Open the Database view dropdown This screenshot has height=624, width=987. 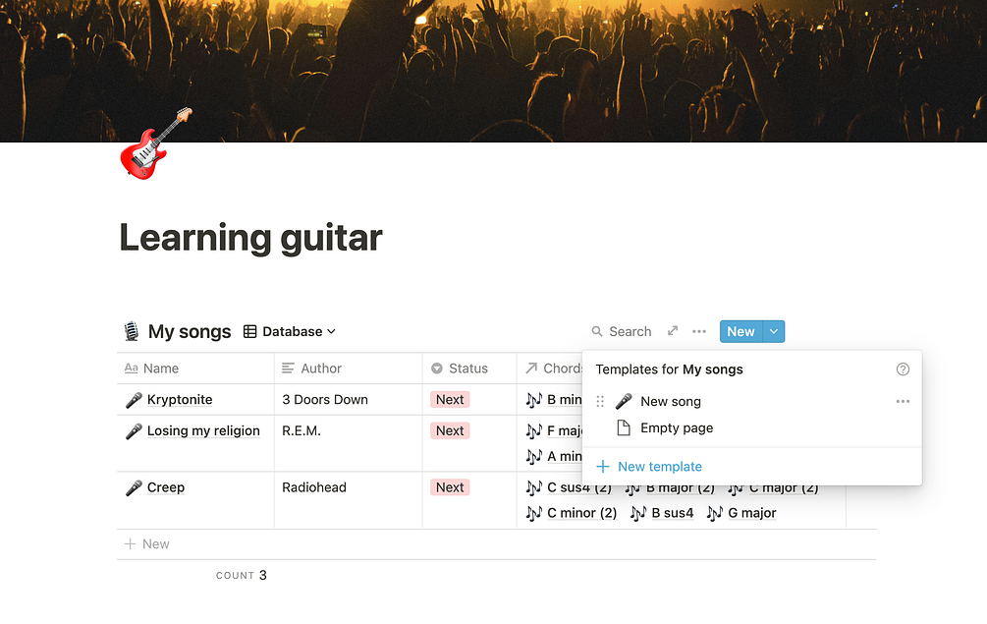(x=291, y=331)
